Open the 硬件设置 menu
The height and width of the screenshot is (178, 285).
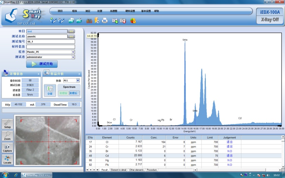(130, 11)
